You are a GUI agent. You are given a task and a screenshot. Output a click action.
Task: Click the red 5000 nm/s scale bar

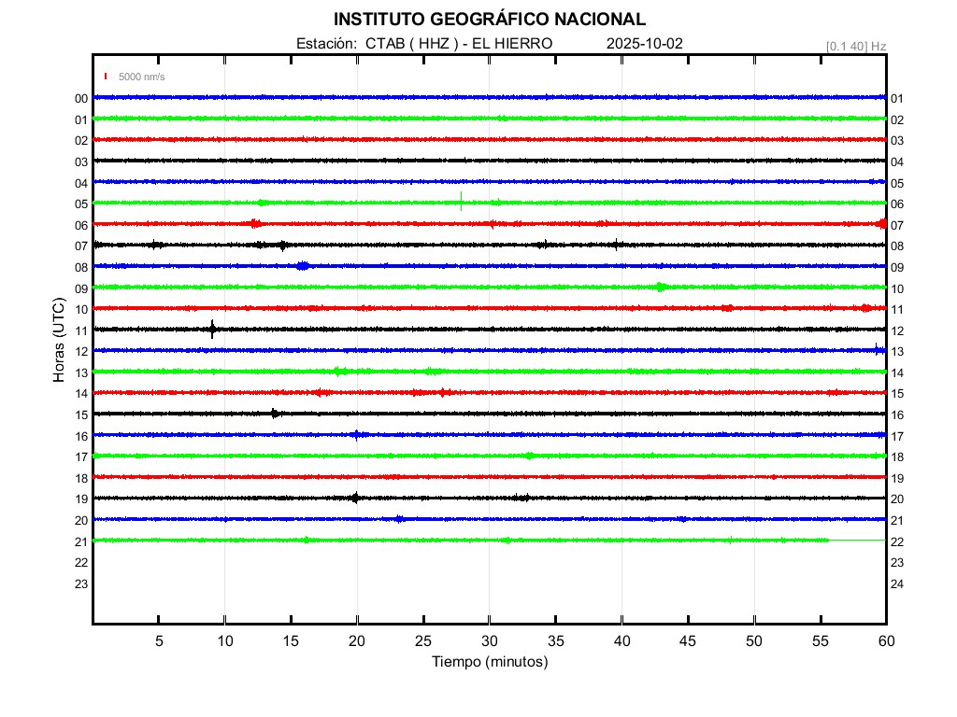click(x=106, y=77)
